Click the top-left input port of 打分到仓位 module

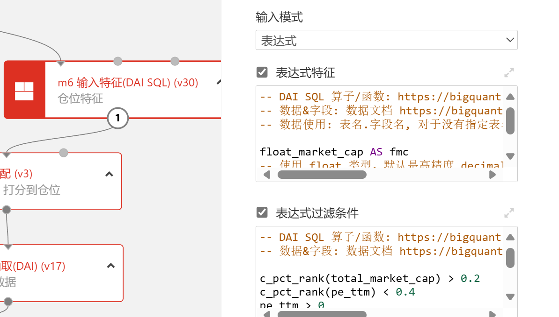coord(7,155)
